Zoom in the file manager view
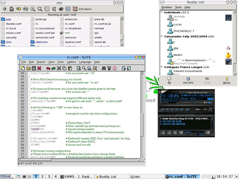 [x=33, y=9]
